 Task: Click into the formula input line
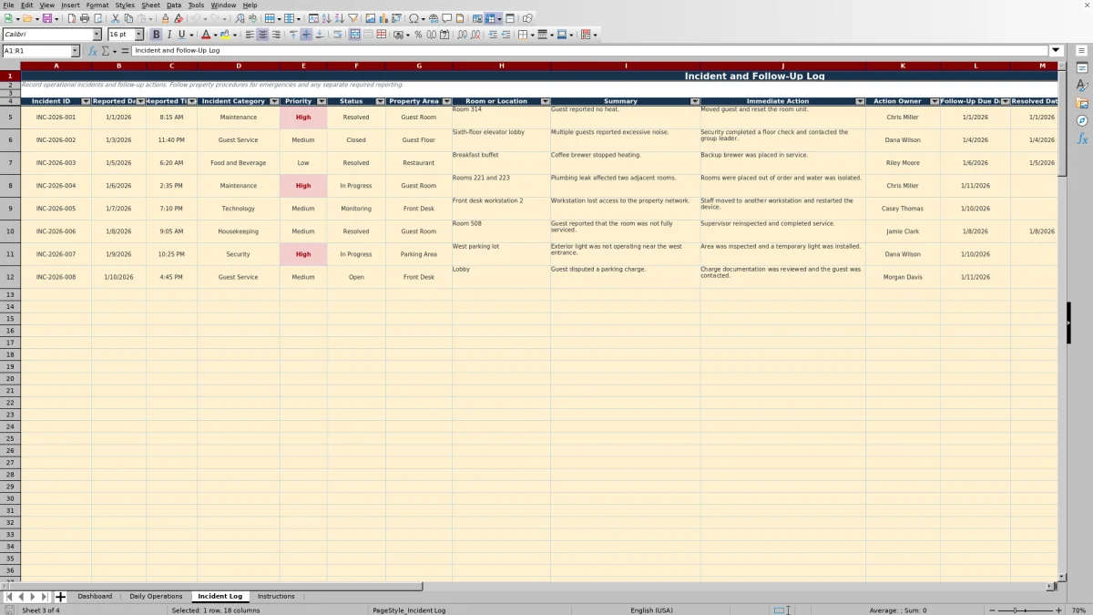point(590,51)
